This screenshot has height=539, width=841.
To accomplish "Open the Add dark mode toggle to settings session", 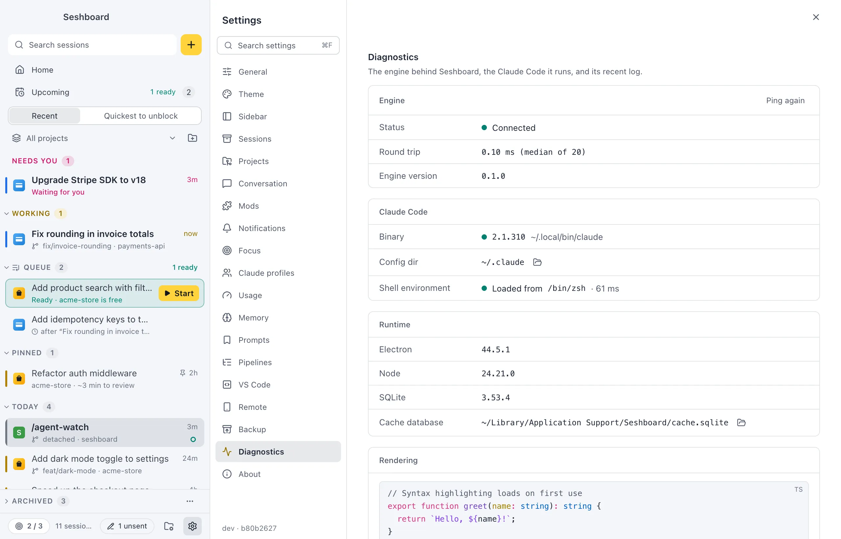I will (104, 464).
